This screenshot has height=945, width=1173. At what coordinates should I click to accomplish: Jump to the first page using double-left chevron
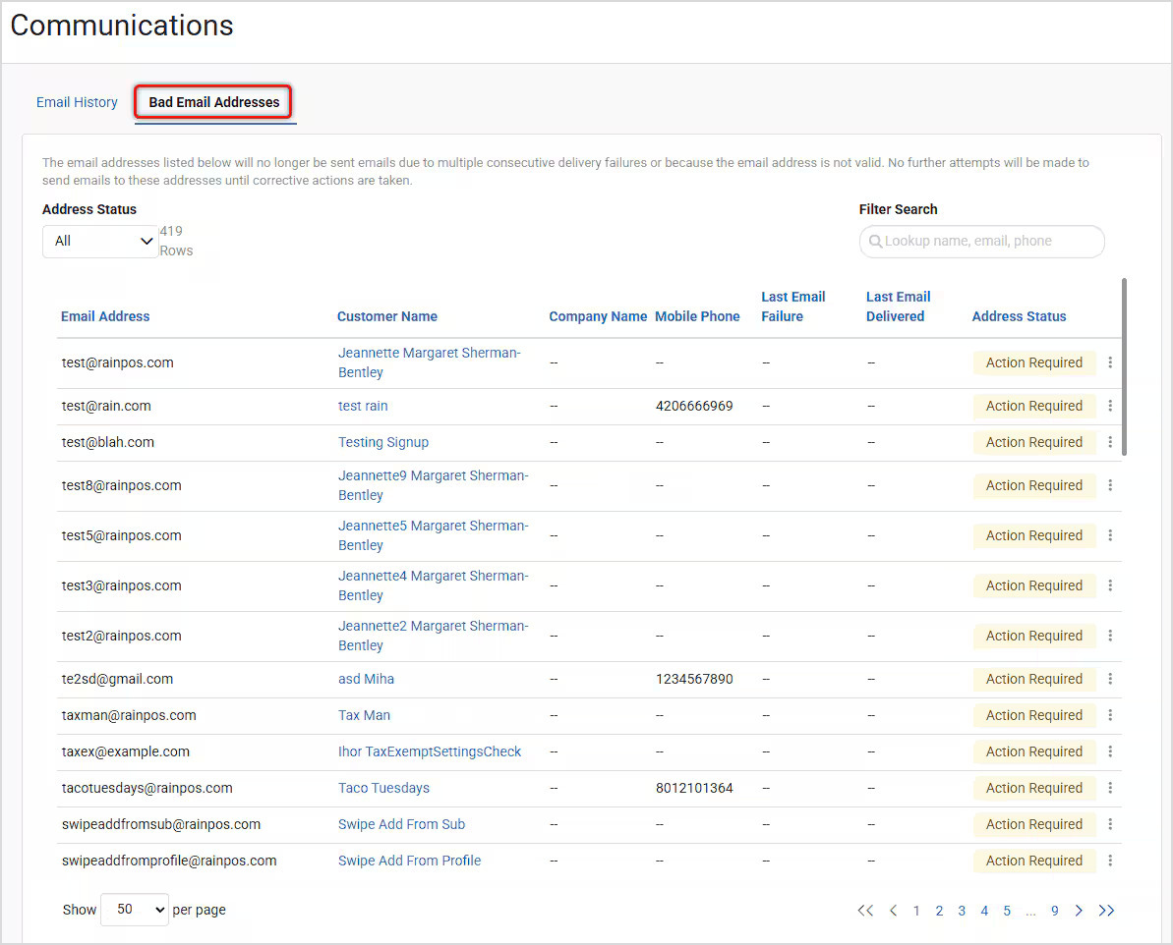[x=865, y=911]
